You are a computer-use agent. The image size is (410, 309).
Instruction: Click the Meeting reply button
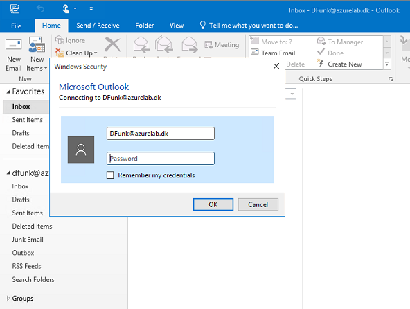click(x=222, y=45)
